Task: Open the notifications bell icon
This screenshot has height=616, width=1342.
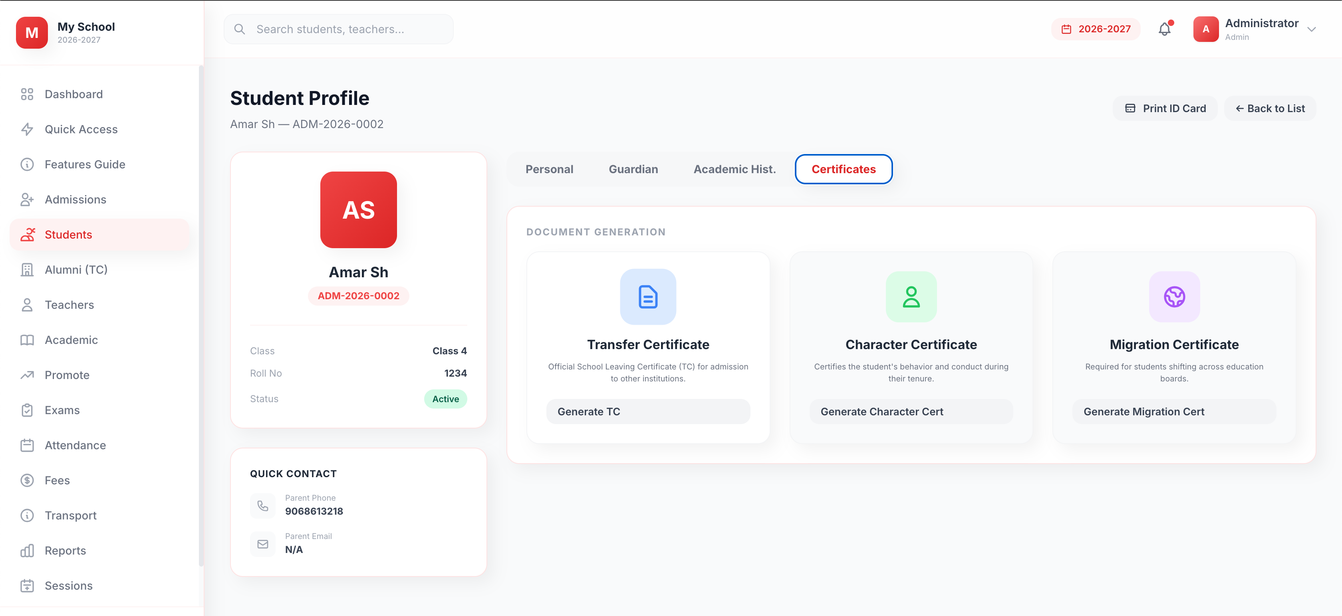Action: (1164, 29)
